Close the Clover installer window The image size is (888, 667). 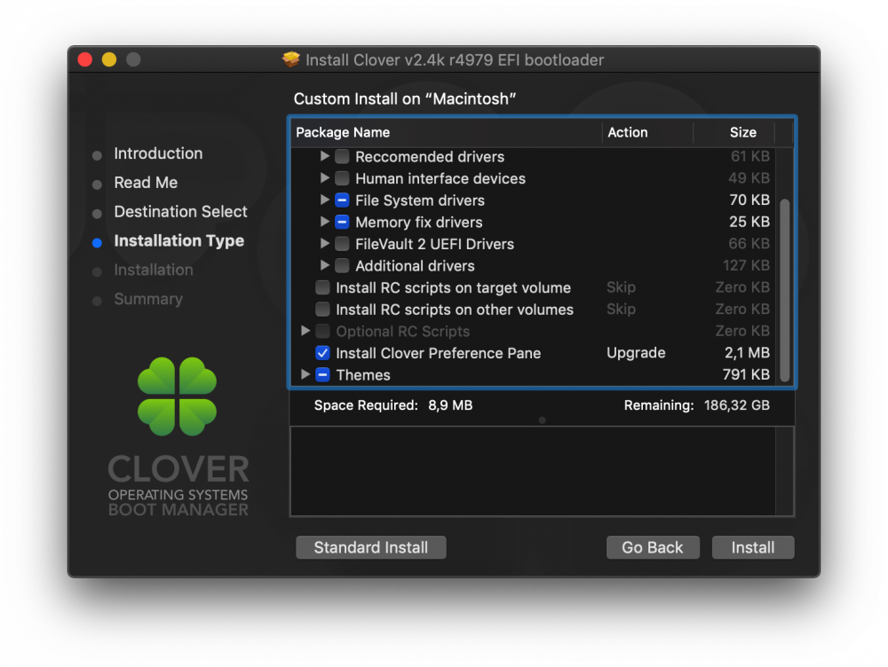[85, 59]
